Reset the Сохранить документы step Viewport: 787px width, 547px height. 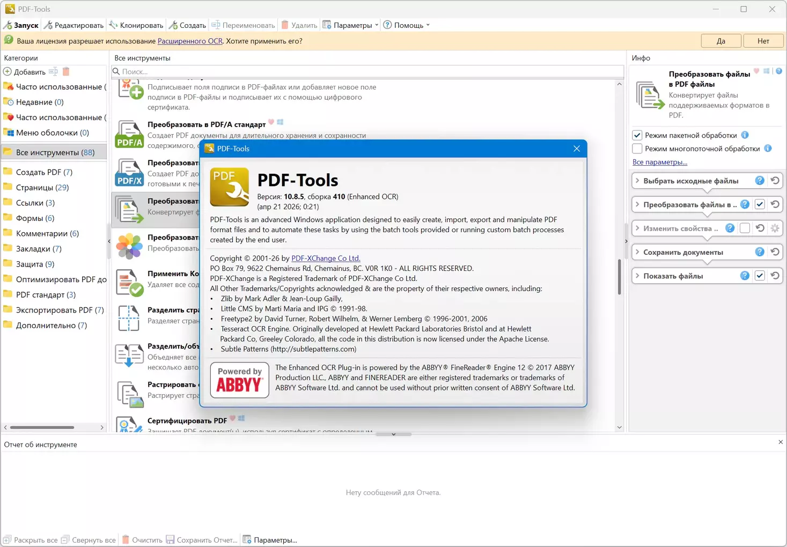(x=775, y=252)
